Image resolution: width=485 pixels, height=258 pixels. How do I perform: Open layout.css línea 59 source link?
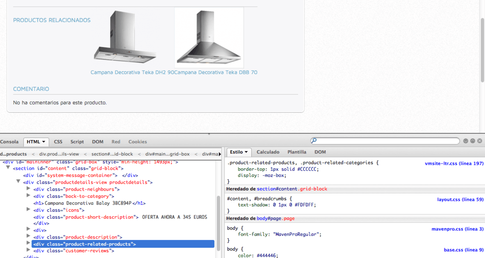pyautogui.click(x=460, y=199)
